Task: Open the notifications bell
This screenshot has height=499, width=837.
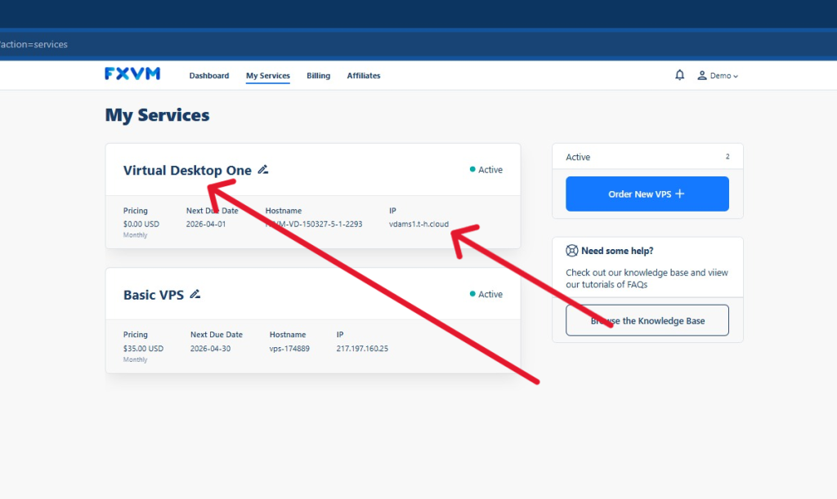Action: click(x=679, y=75)
